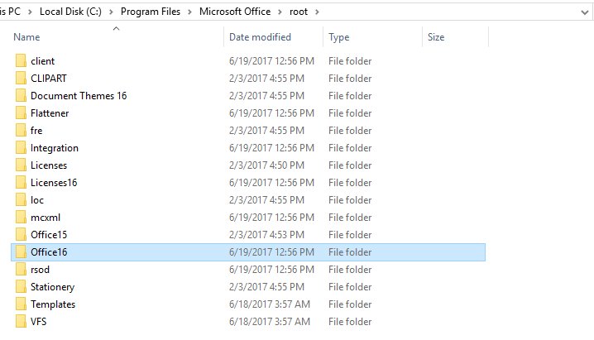Expand the chevron before Local Disk (C:)
Viewport: 594px width, 340px height.
point(30,12)
